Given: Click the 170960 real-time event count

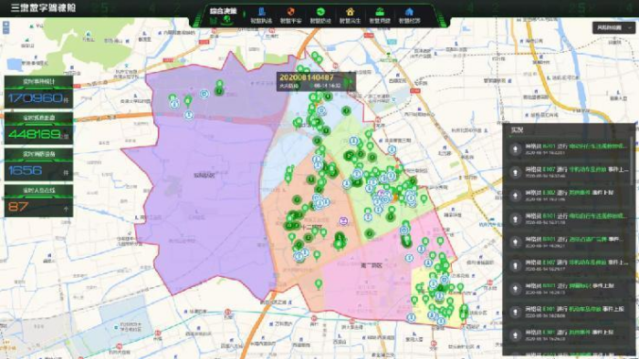Looking at the screenshot, I should [x=35, y=98].
